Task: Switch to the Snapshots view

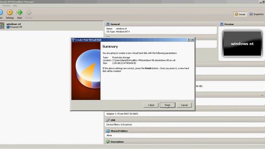Action: 256,14
